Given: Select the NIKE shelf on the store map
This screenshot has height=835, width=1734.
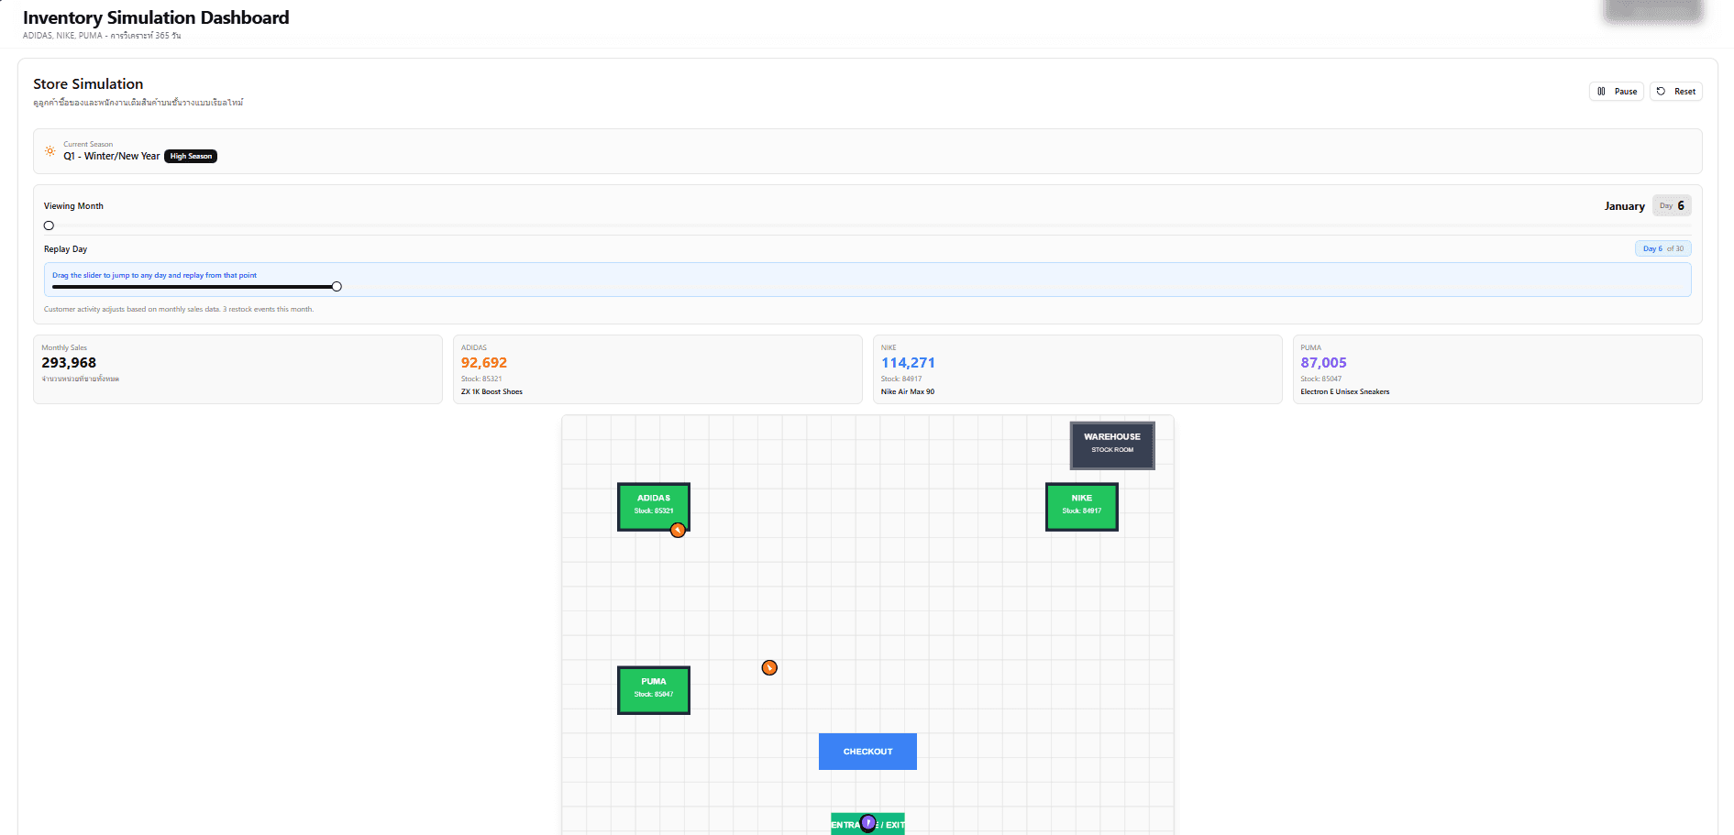Looking at the screenshot, I should click(1081, 506).
